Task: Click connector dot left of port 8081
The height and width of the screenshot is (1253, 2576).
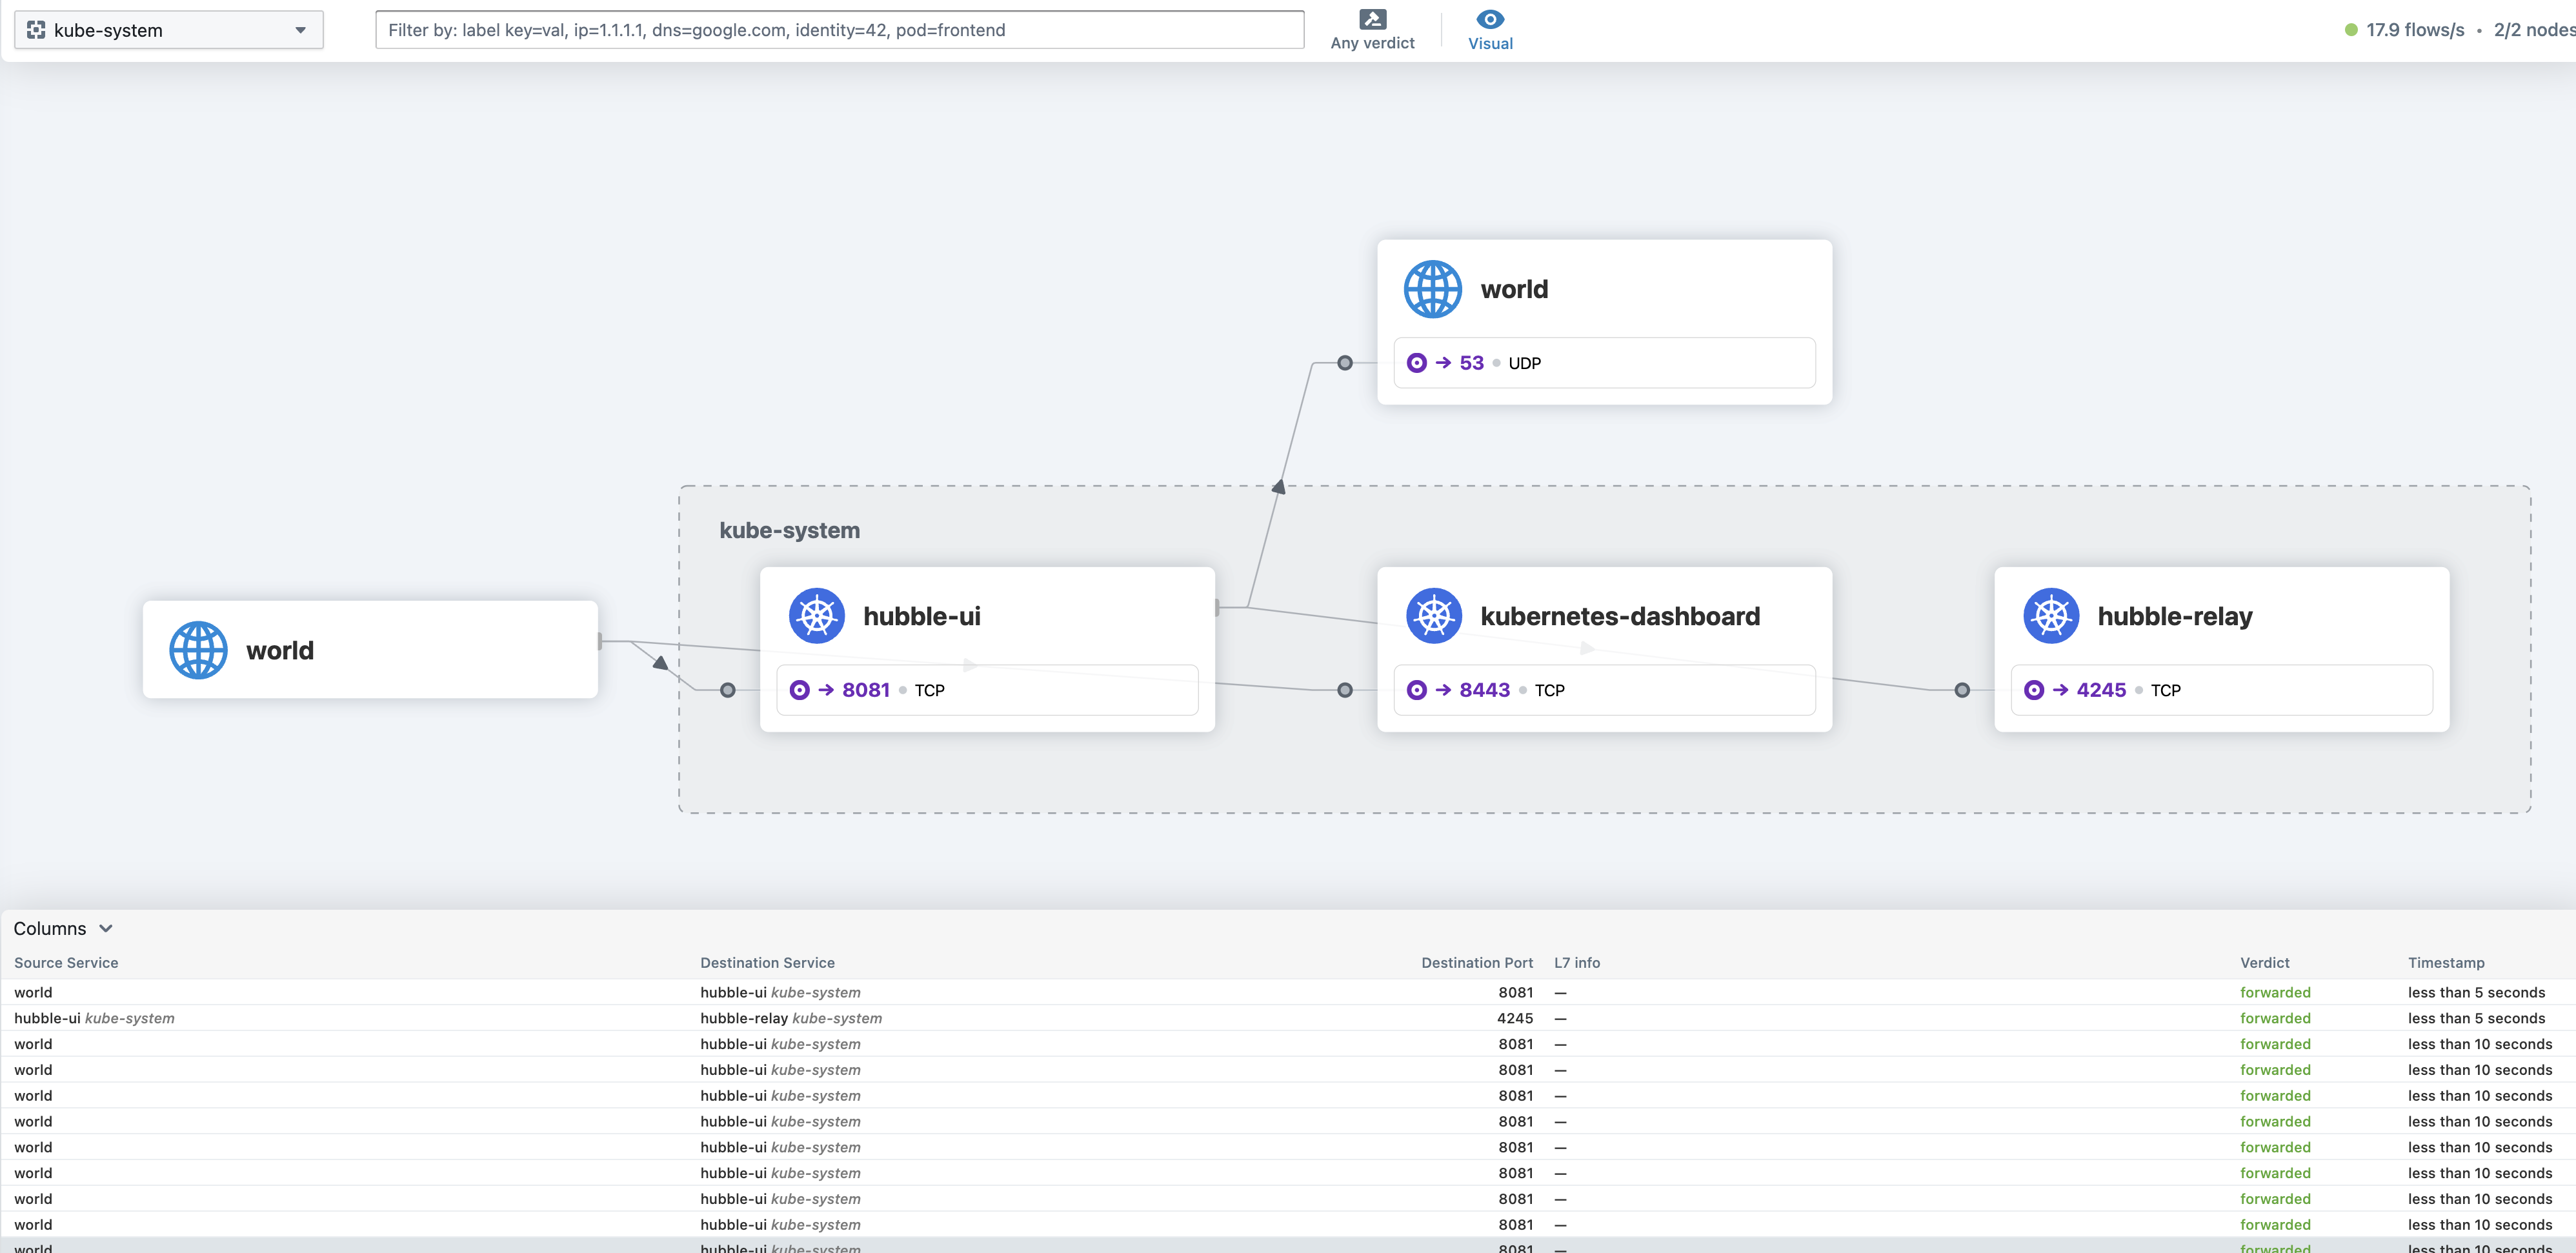Action: (728, 690)
